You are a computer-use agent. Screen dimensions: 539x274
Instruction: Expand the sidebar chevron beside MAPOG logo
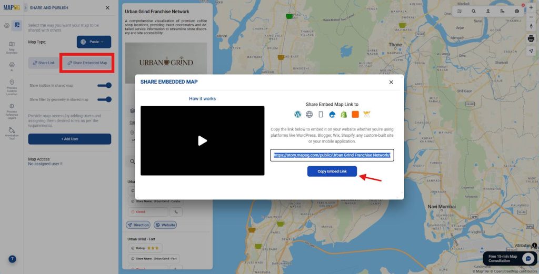coord(25,7)
